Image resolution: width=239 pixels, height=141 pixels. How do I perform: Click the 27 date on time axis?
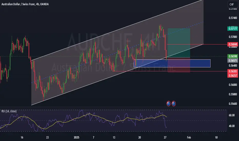(x=165, y=137)
